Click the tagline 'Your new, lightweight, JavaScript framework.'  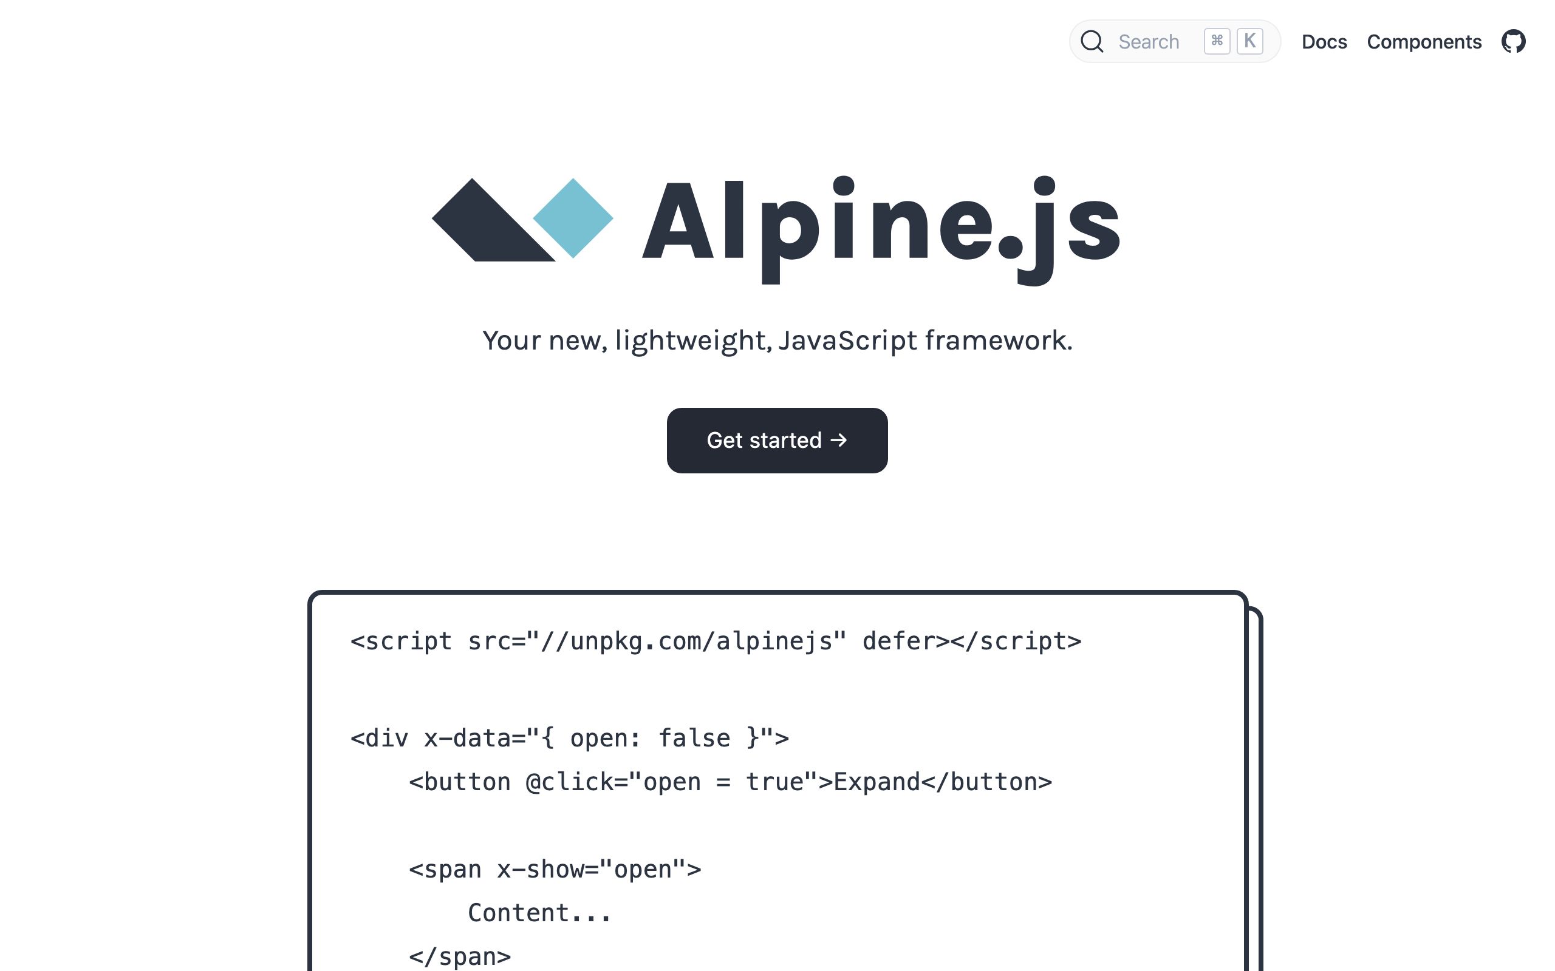coord(777,340)
